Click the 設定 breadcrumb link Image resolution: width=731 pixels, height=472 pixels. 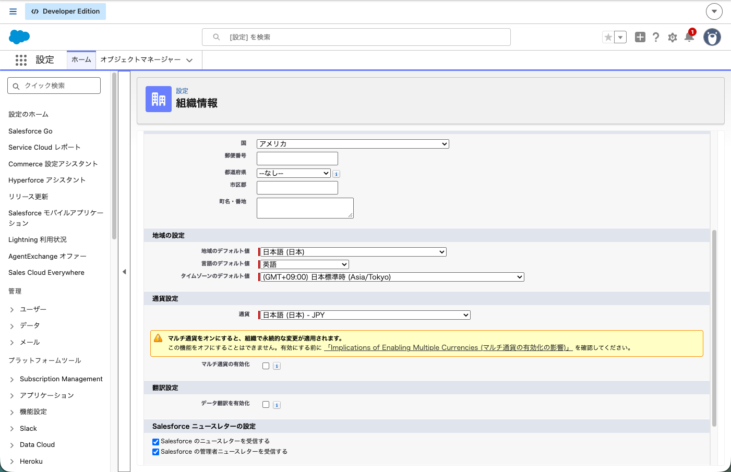coord(182,91)
